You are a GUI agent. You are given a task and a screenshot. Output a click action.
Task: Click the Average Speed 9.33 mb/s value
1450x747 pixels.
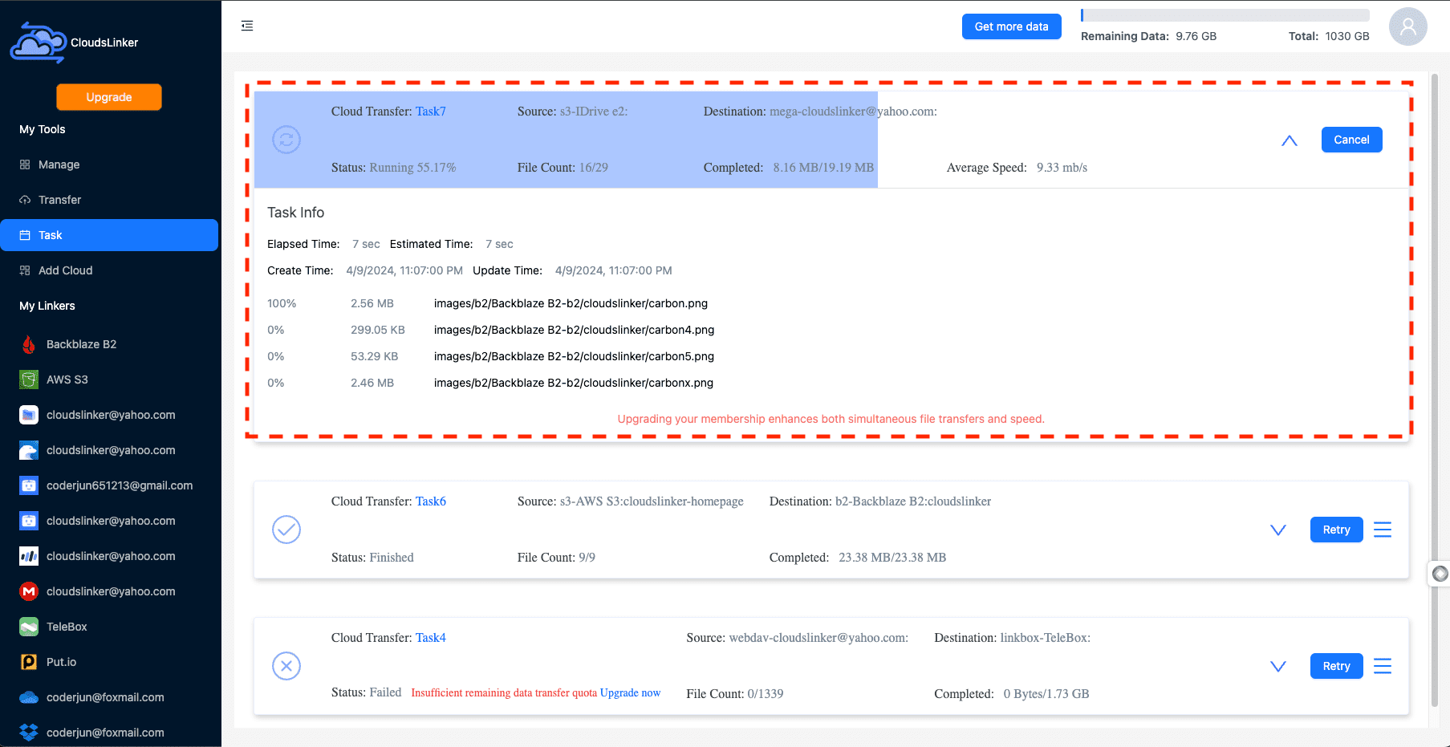(1062, 168)
